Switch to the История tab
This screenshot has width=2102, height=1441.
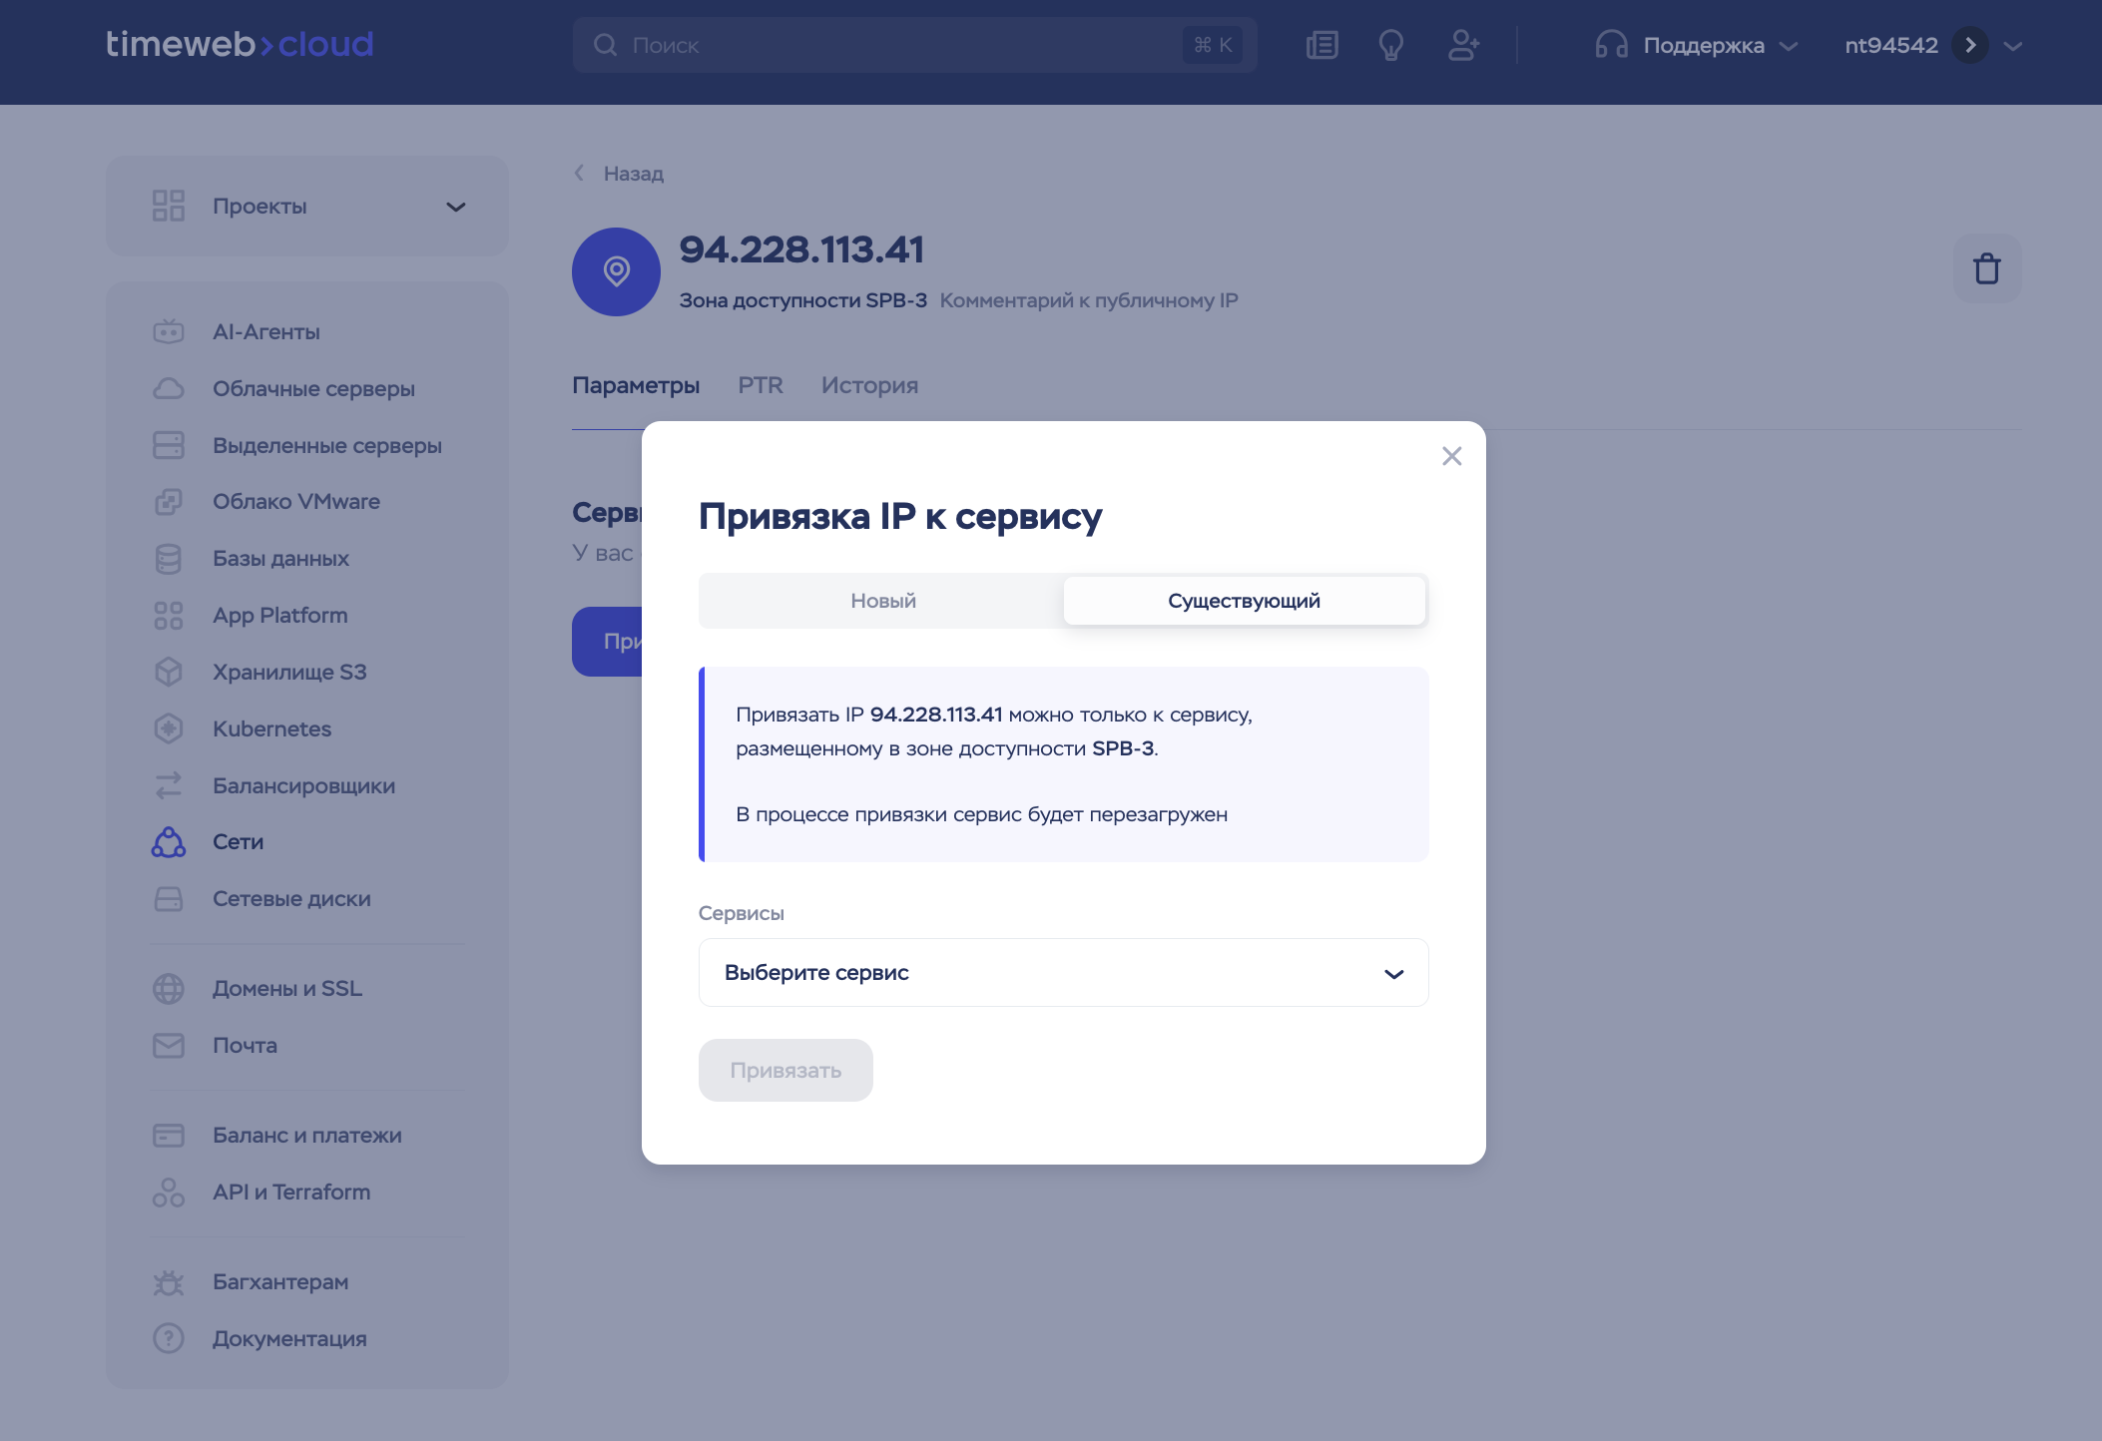click(869, 385)
